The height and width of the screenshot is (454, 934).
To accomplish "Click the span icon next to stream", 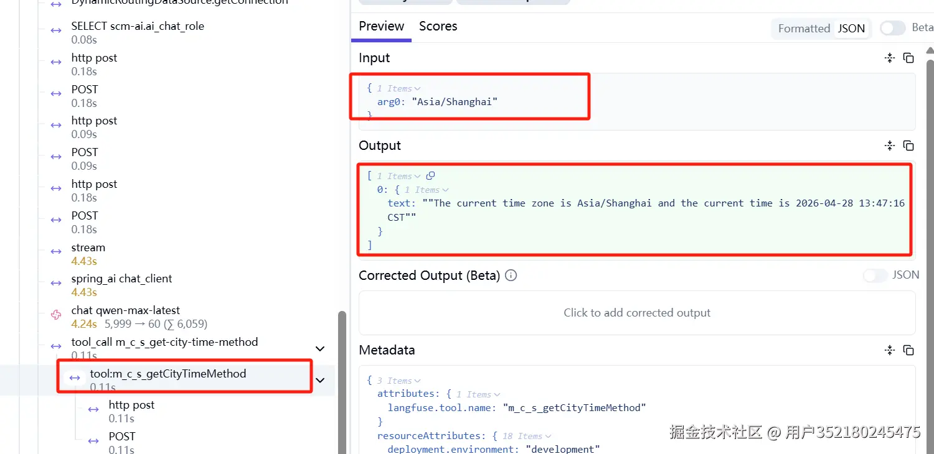I will point(56,251).
